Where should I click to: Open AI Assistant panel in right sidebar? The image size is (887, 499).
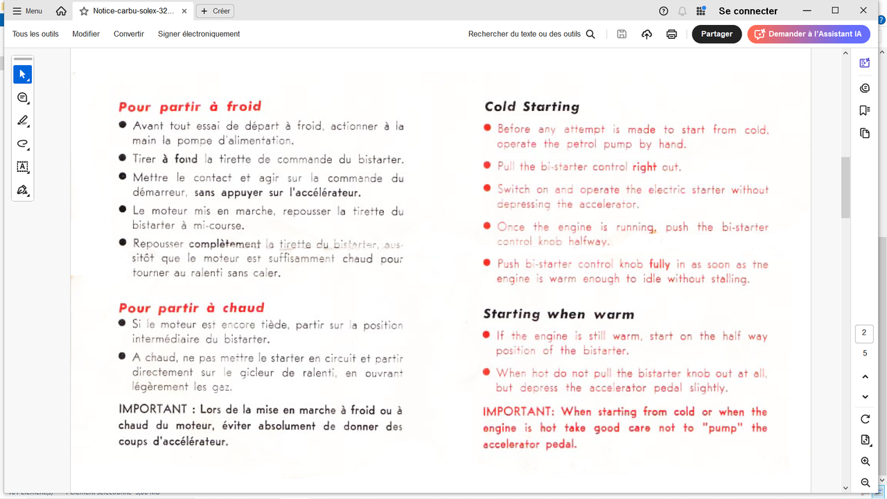(865, 63)
